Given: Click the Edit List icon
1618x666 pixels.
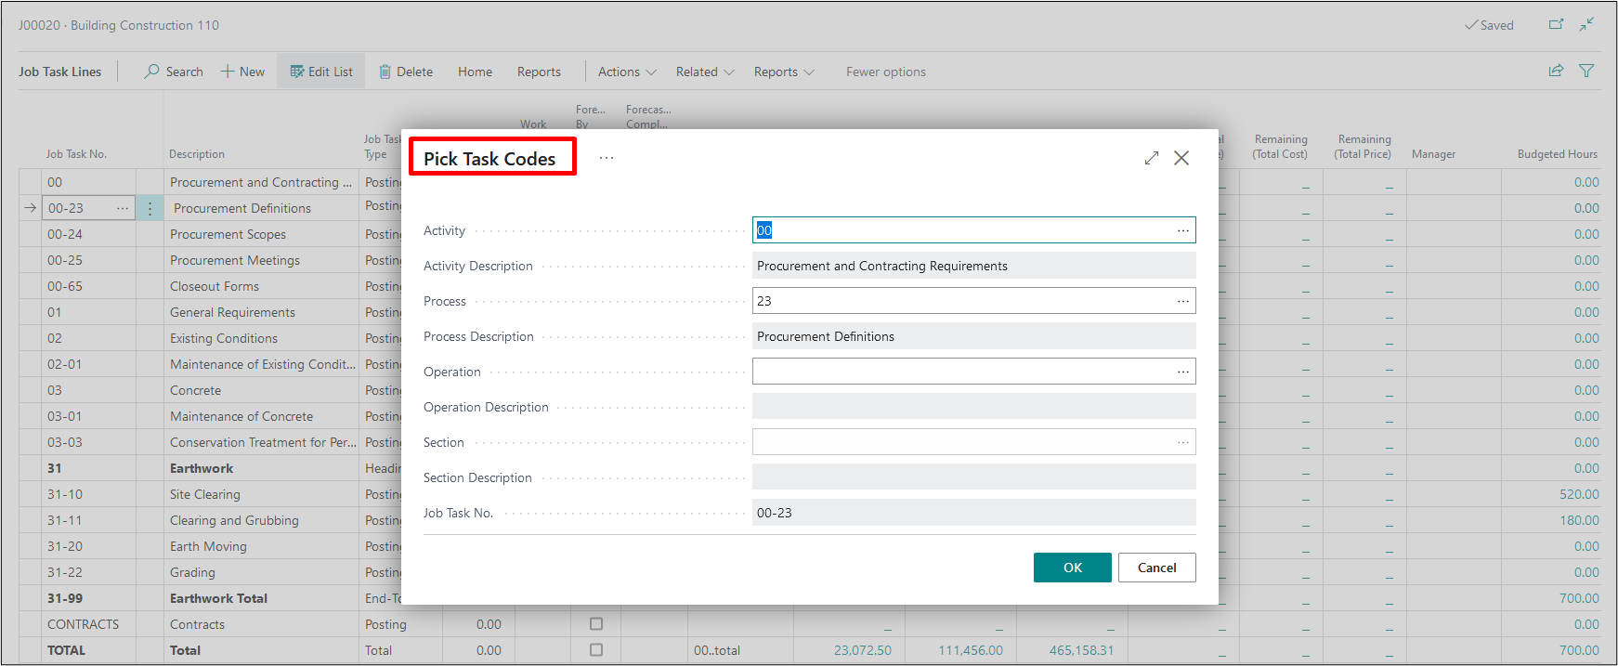Looking at the screenshot, I should [297, 72].
